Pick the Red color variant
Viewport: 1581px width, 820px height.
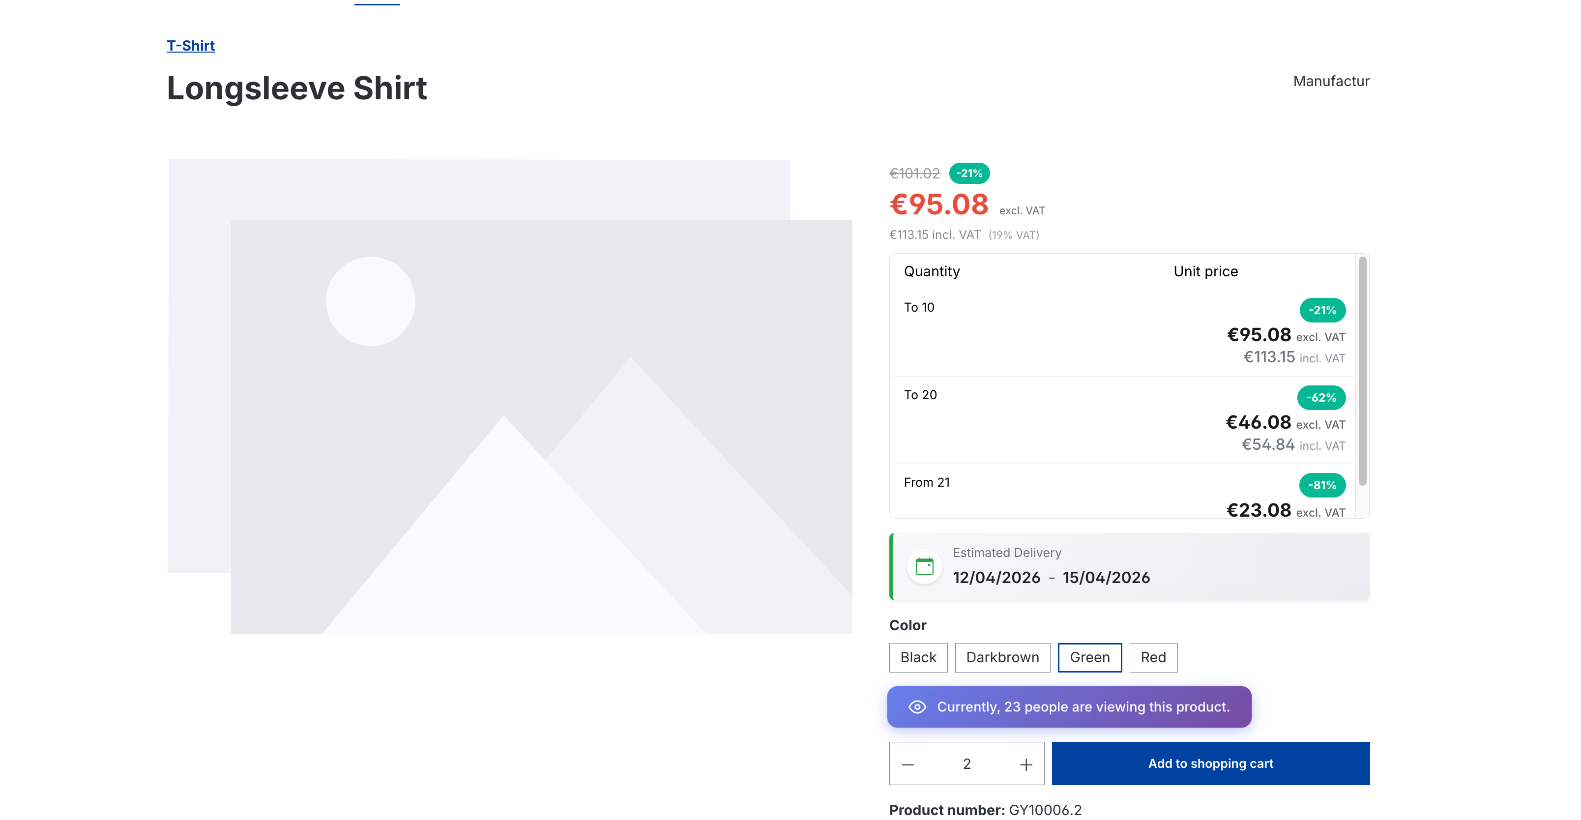point(1153,657)
